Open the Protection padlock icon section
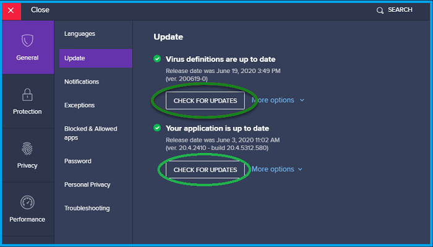The image size is (433, 247). click(28, 102)
